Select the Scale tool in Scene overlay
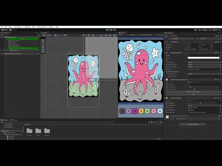Image resolution: width=222 pixels, height=166 pixels. [x=43, y=47]
